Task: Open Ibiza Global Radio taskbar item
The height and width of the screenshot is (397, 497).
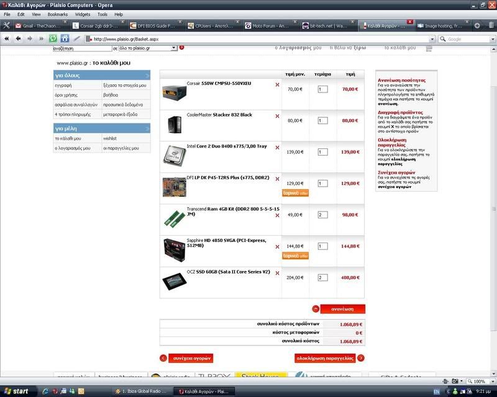Action: [142, 391]
